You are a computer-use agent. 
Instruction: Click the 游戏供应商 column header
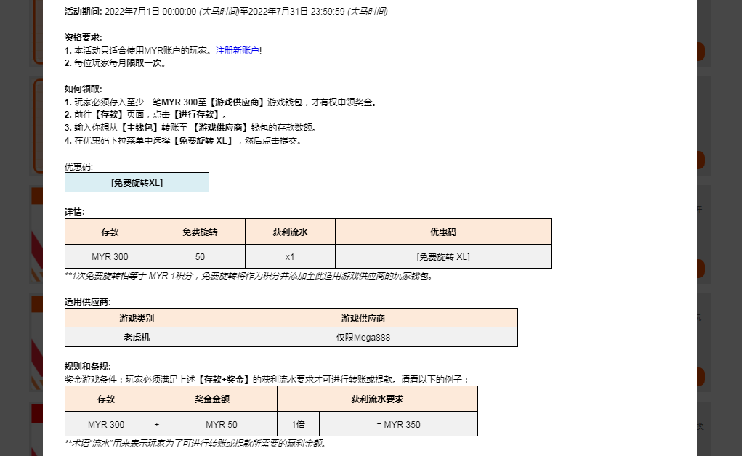363,318
